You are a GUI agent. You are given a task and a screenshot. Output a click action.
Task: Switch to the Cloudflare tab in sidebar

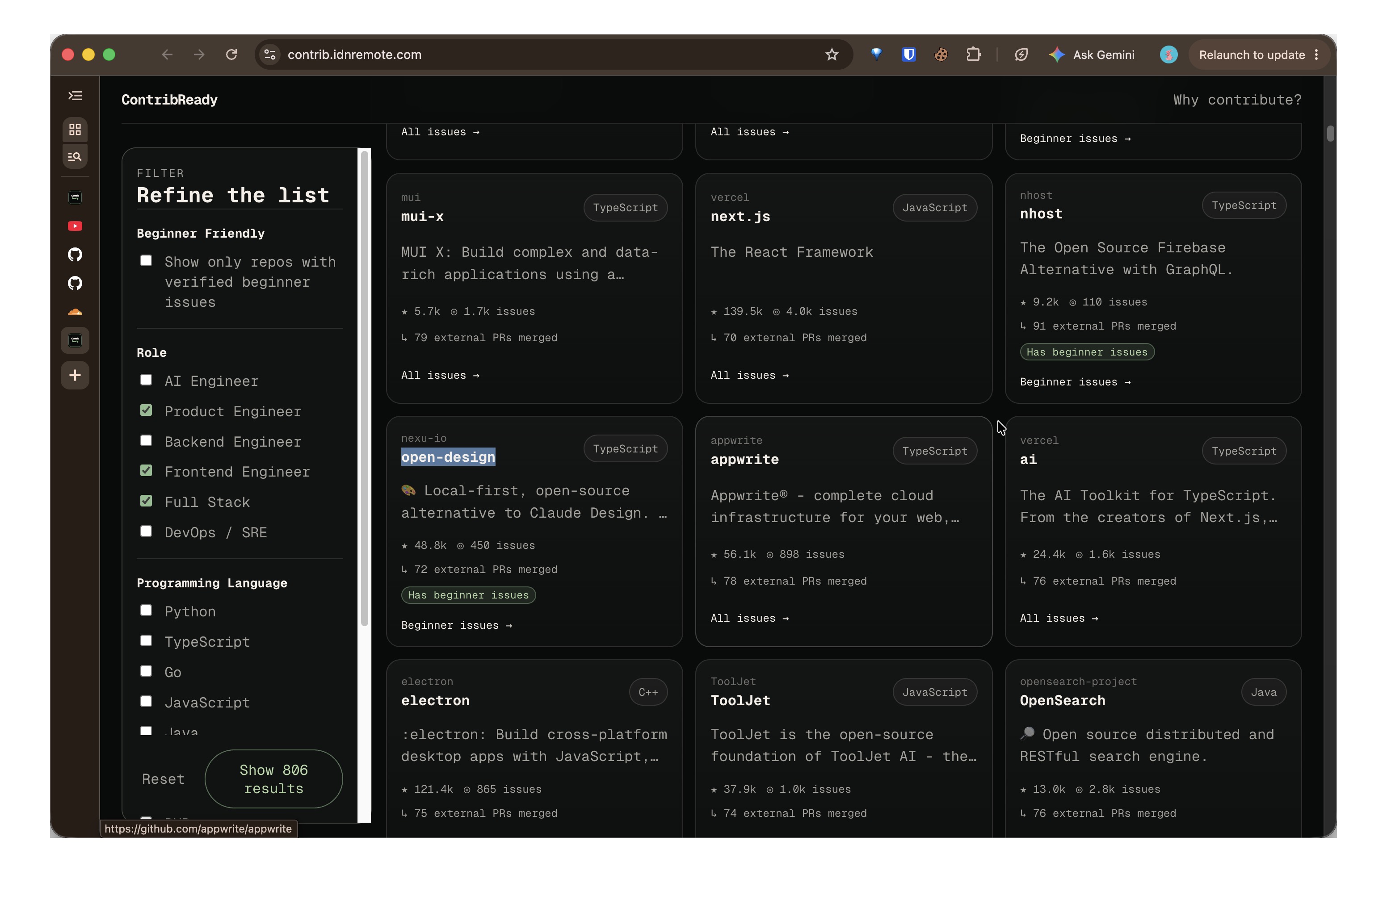(75, 312)
